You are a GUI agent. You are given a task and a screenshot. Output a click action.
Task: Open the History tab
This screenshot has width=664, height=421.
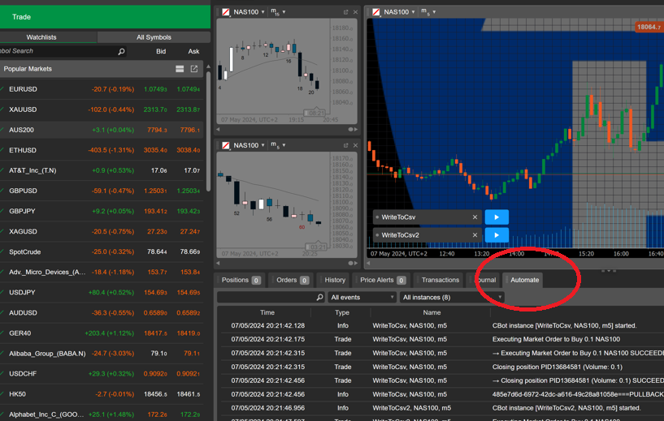pos(335,280)
